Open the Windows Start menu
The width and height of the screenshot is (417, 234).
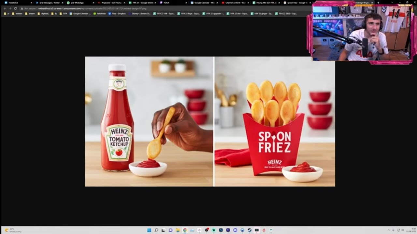(149, 230)
